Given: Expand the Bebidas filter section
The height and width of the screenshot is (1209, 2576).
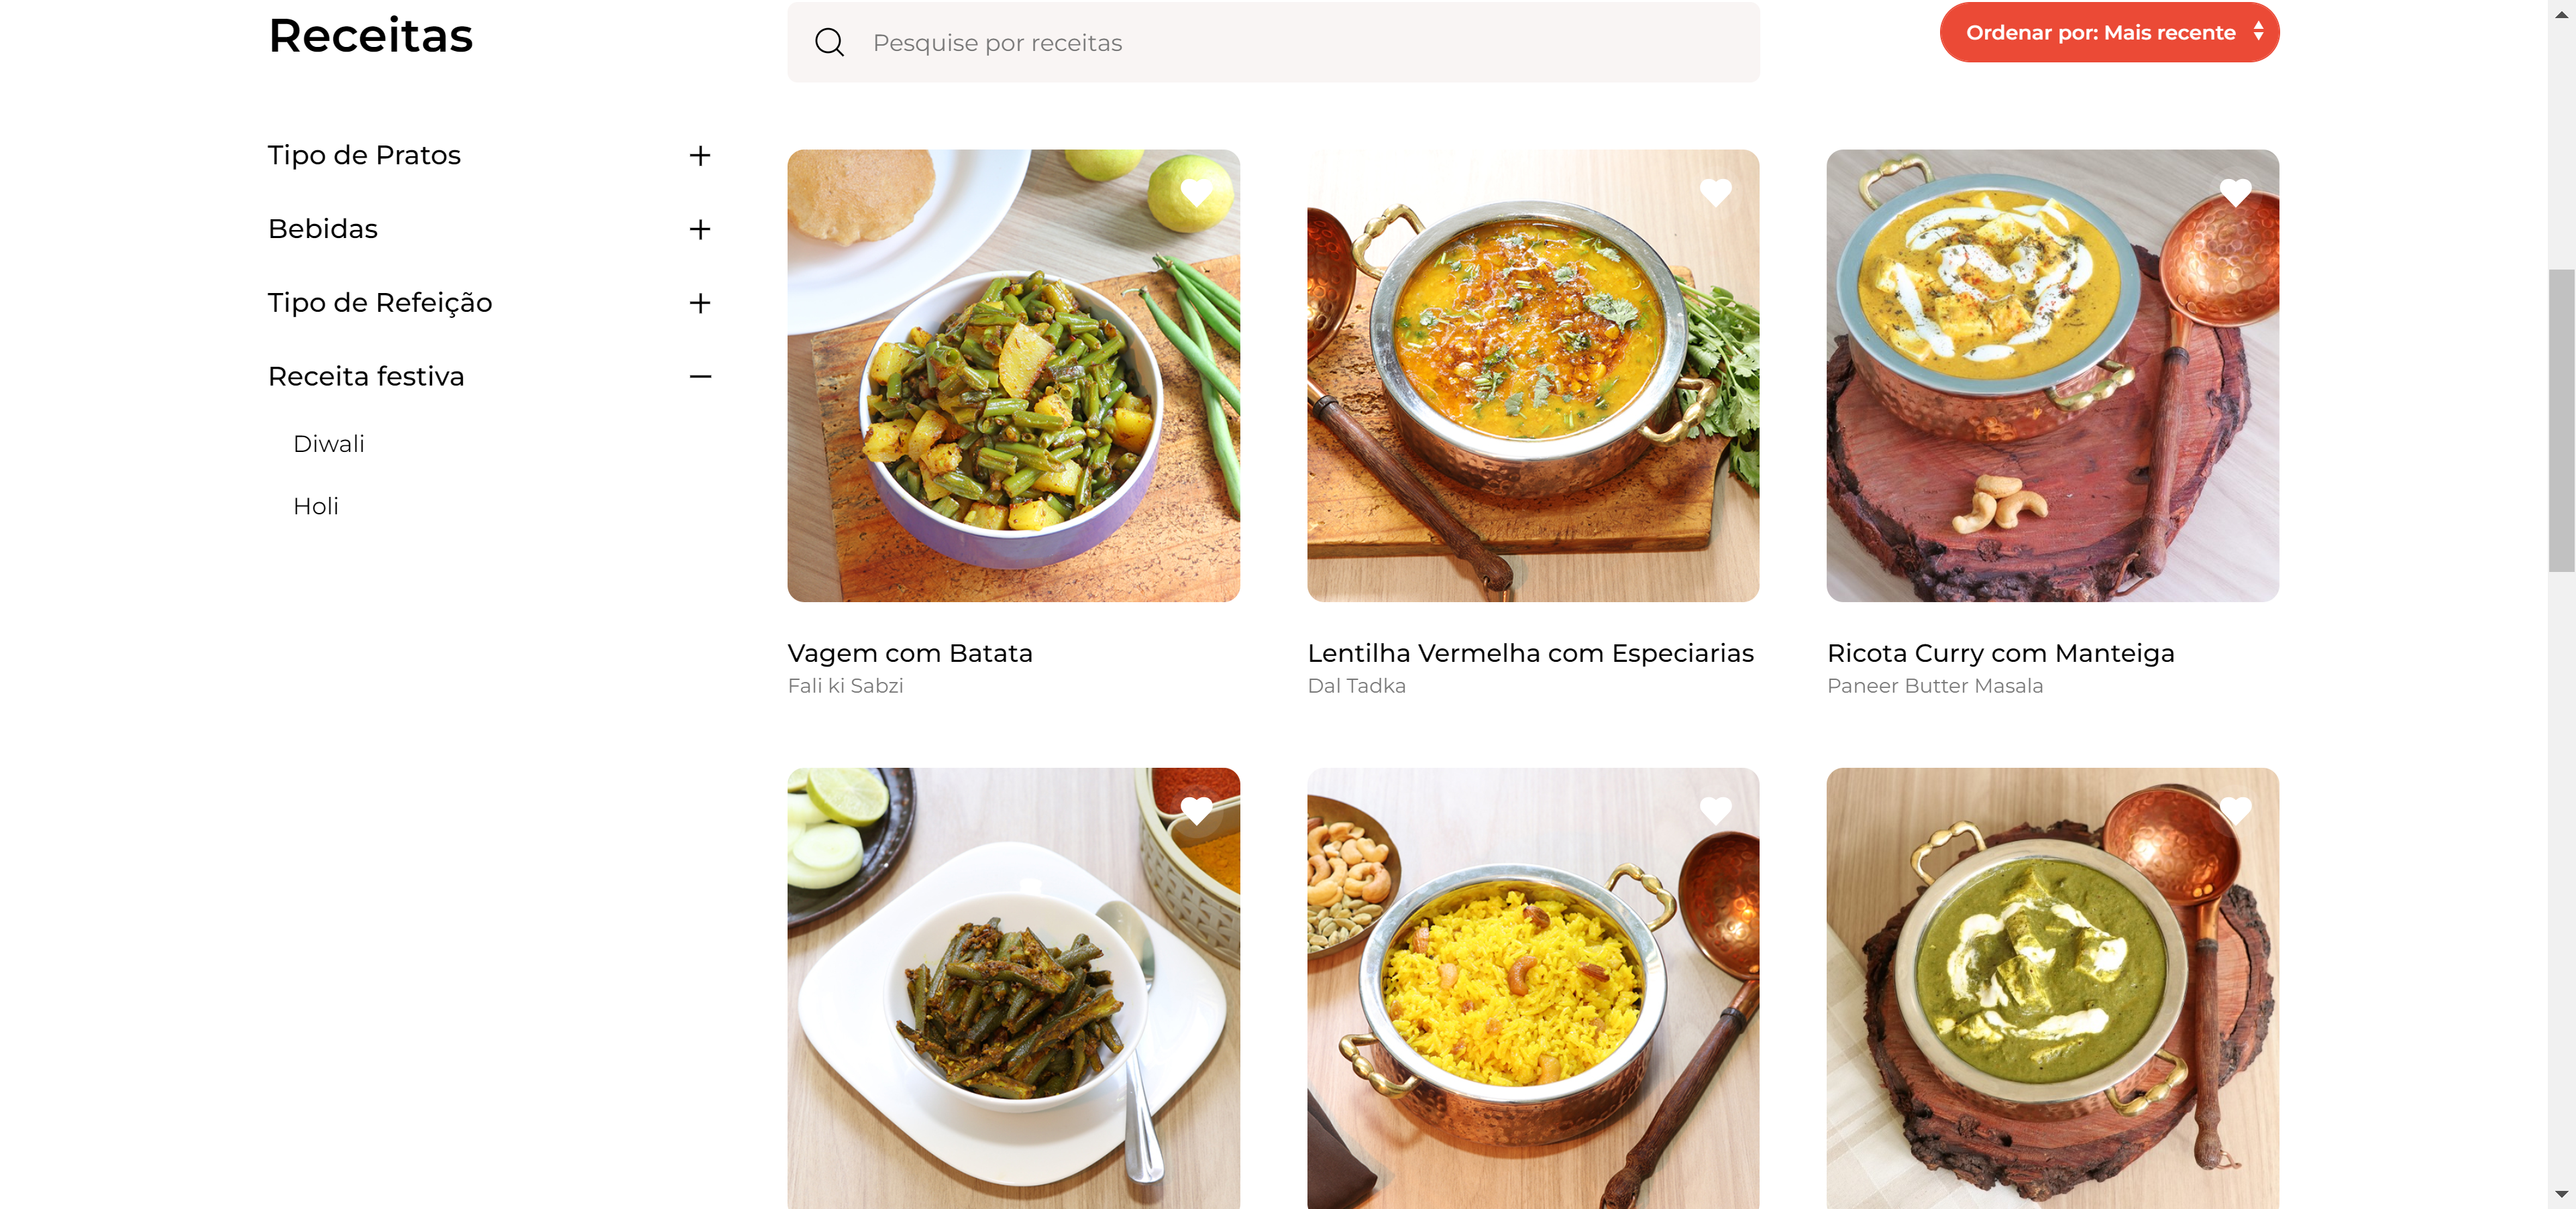Looking at the screenshot, I should pyautogui.click(x=700, y=230).
